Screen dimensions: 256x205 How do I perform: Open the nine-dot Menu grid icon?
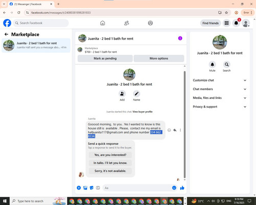tap(226, 23)
